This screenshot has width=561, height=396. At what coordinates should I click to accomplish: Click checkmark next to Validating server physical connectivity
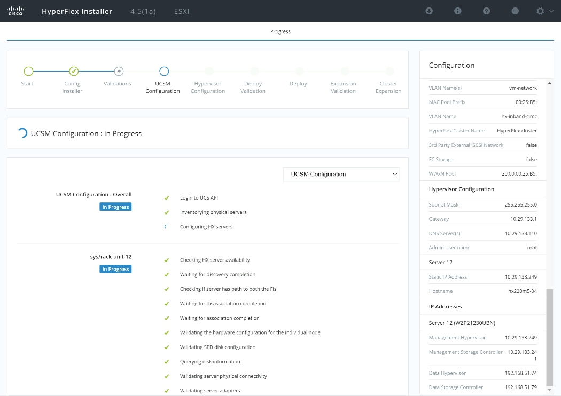166,376
